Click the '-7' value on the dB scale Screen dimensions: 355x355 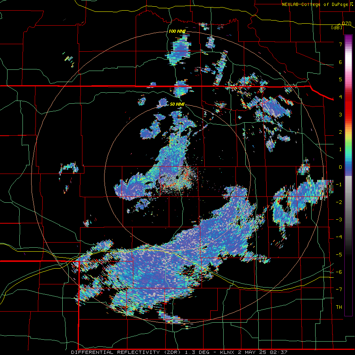click(x=339, y=290)
